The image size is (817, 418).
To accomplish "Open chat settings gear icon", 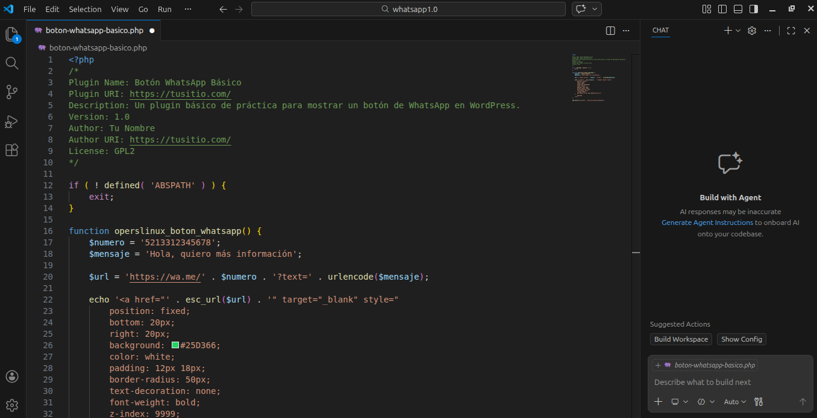I will [752, 31].
